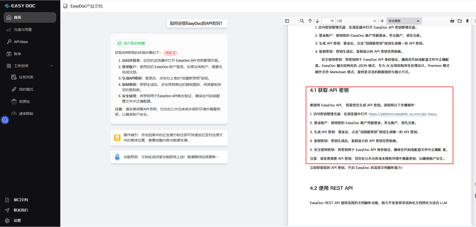Click the red PAGE 12 citation tag
Image resolution: width=476 pixels, height=227 pixels.
[170, 53]
